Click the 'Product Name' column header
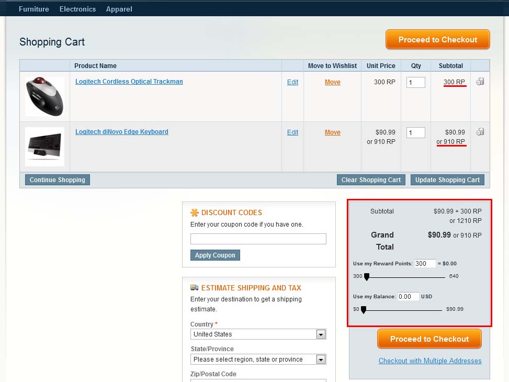 click(95, 65)
